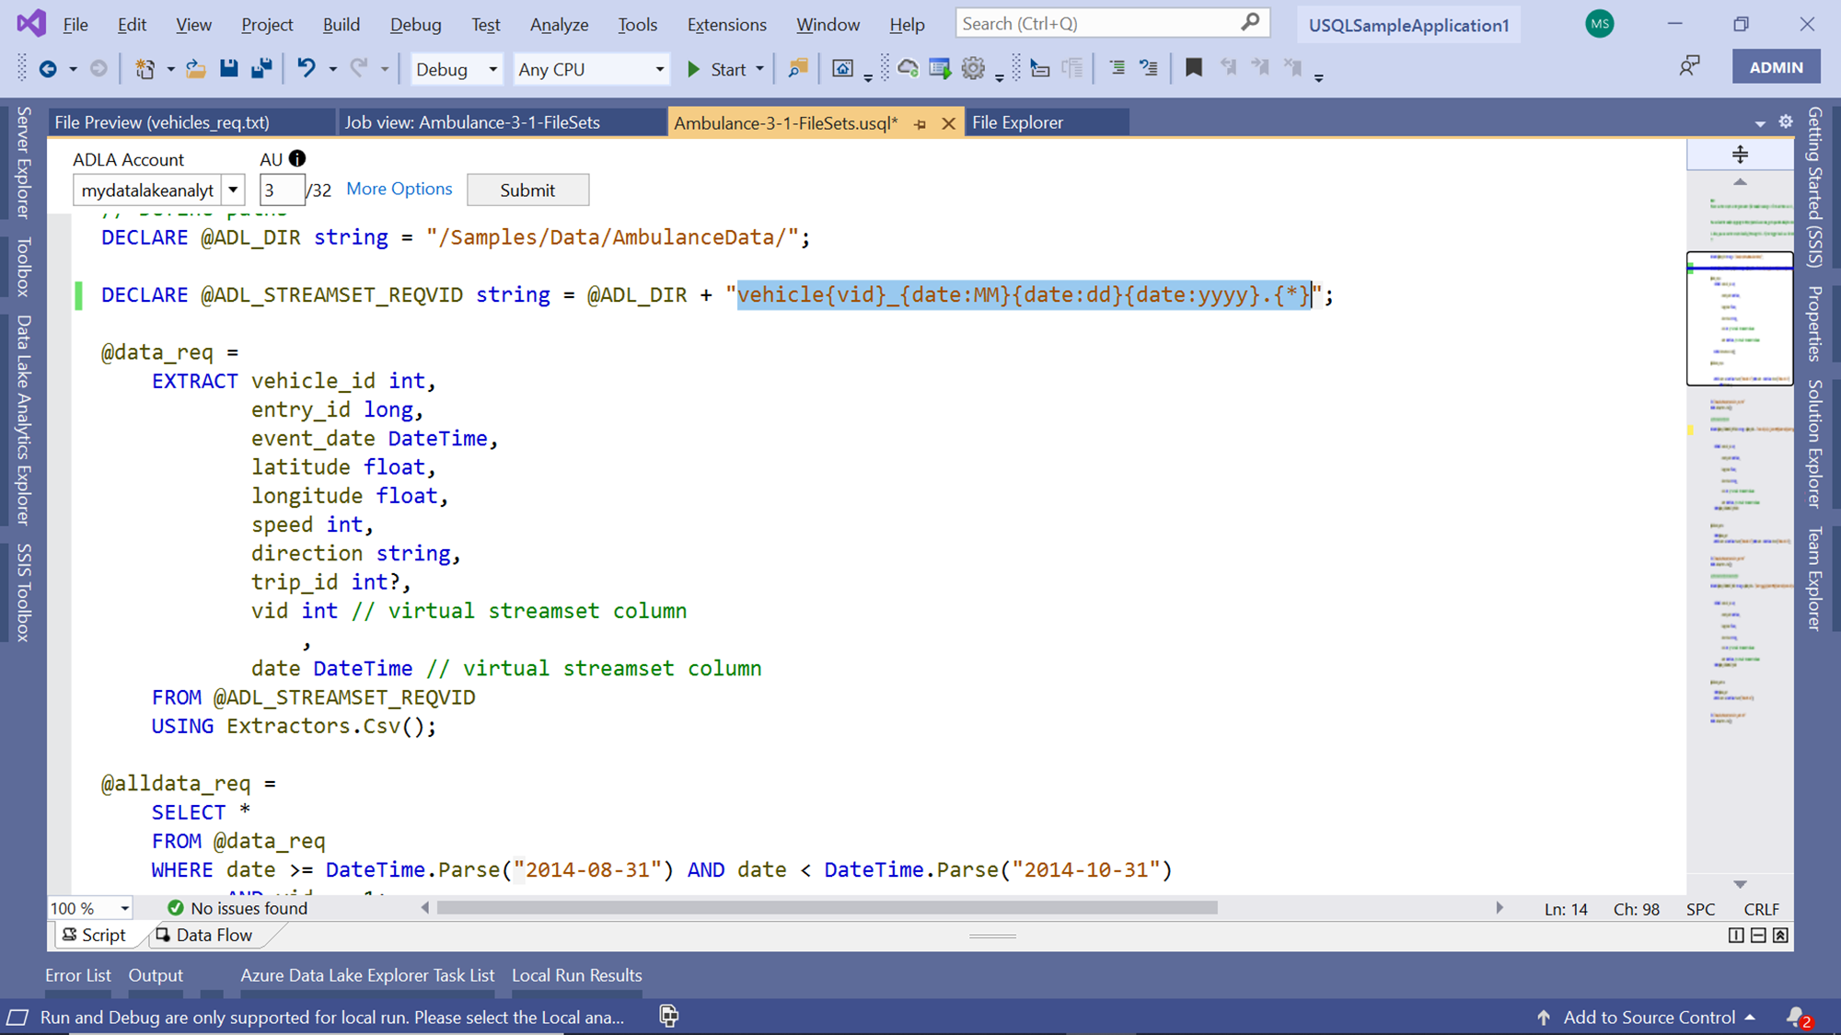The height and width of the screenshot is (1035, 1841).
Task: Toggle pin on Ambulance-3-1-FileSets.usql tab
Action: 920,123
